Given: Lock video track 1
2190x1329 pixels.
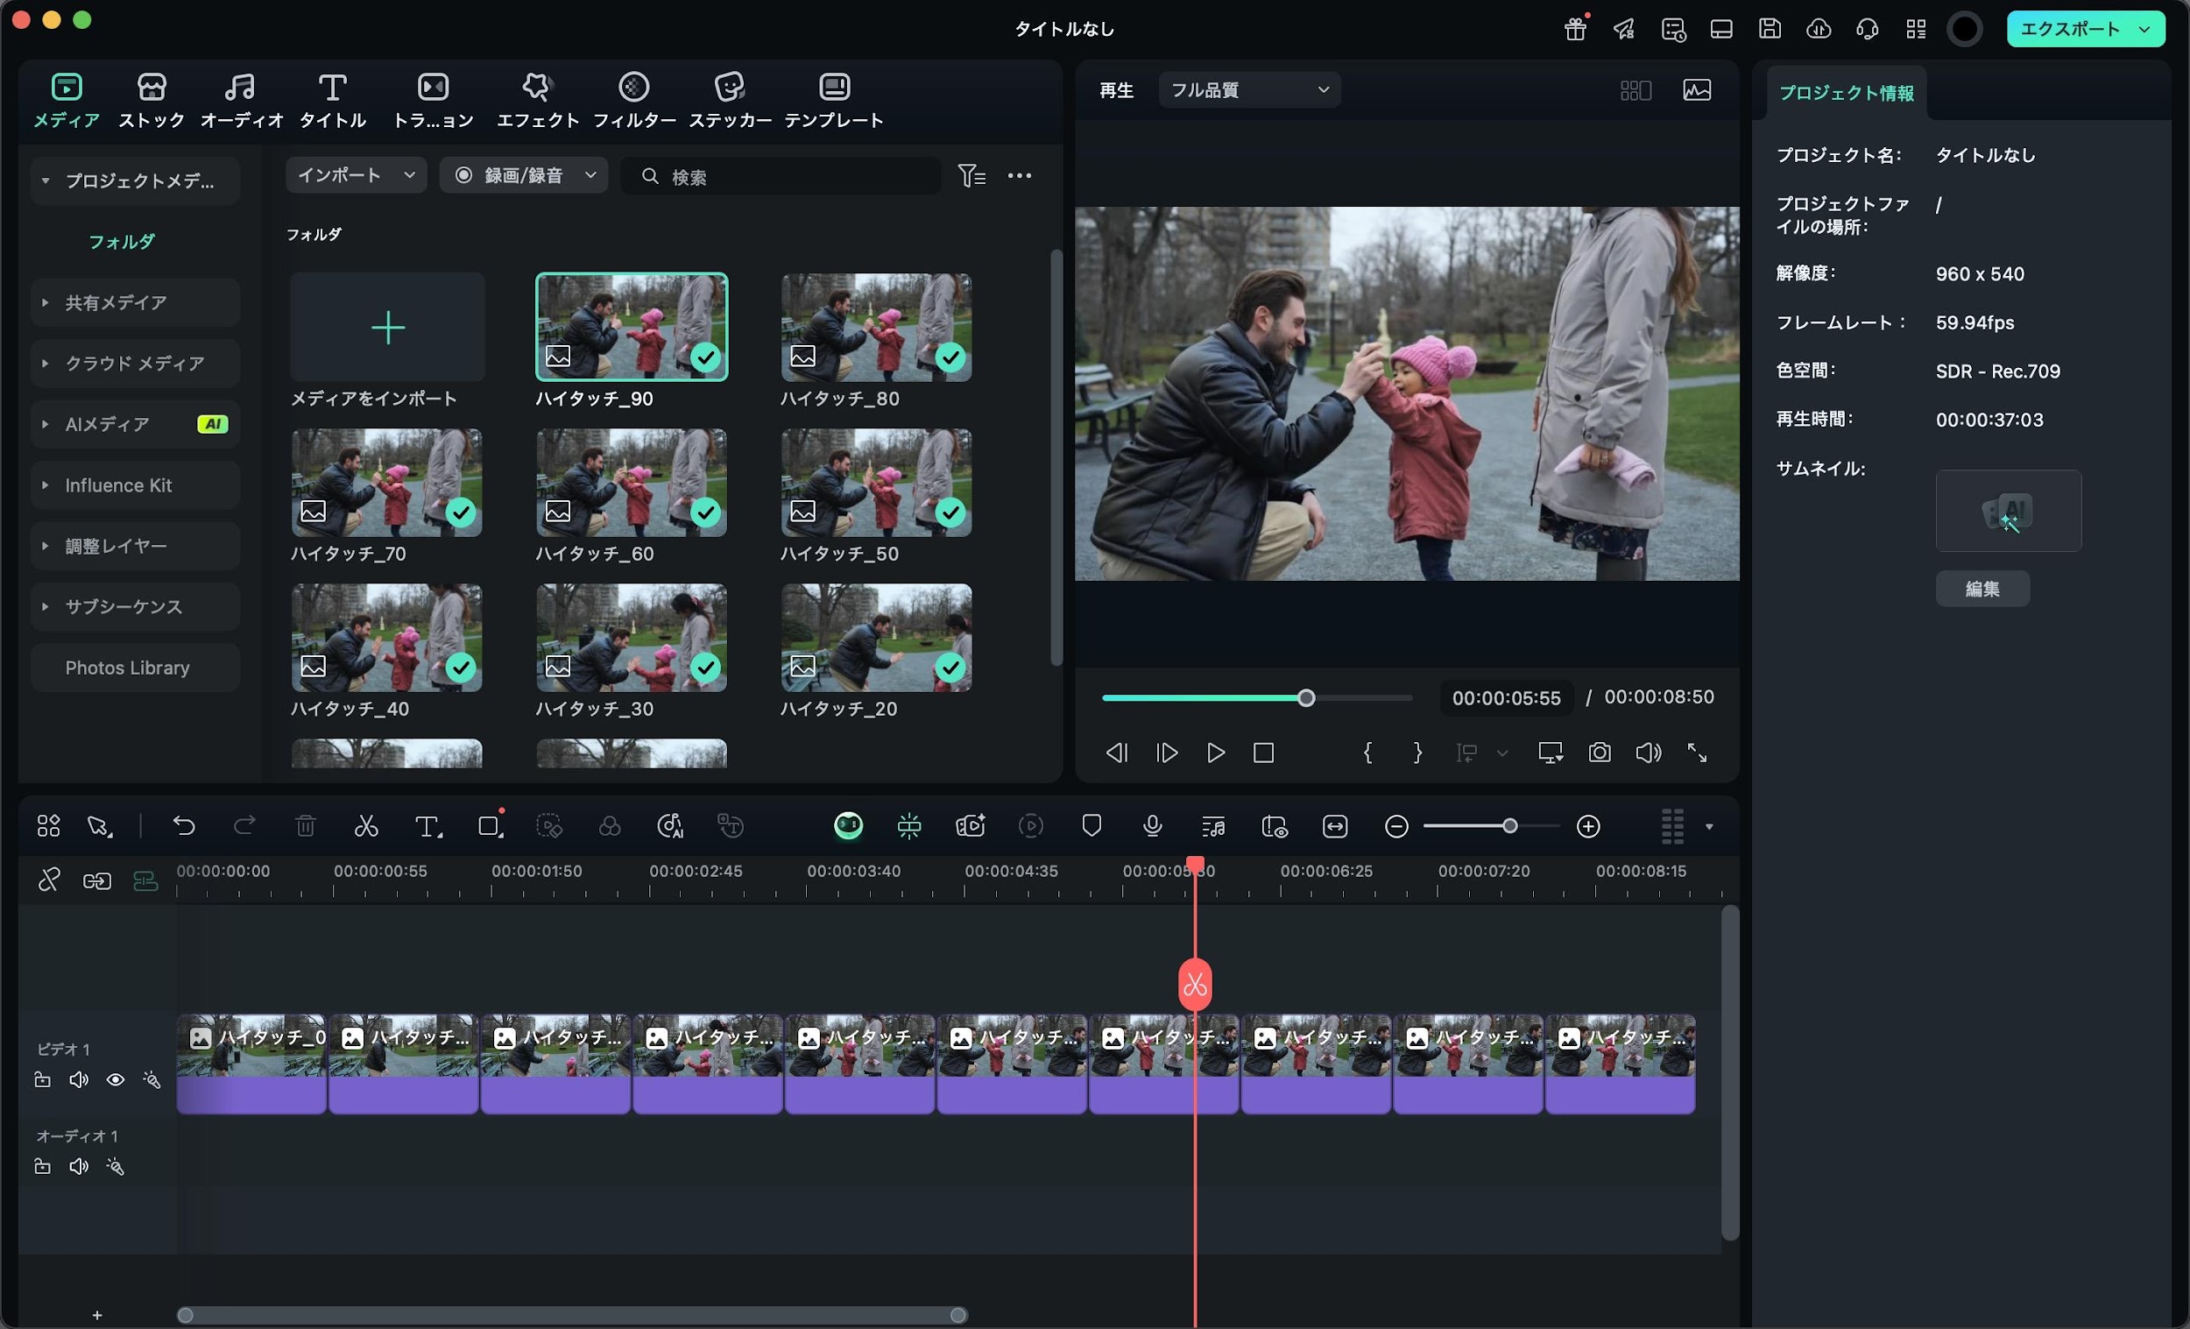Looking at the screenshot, I should pyautogui.click(x=42, y=1079).
